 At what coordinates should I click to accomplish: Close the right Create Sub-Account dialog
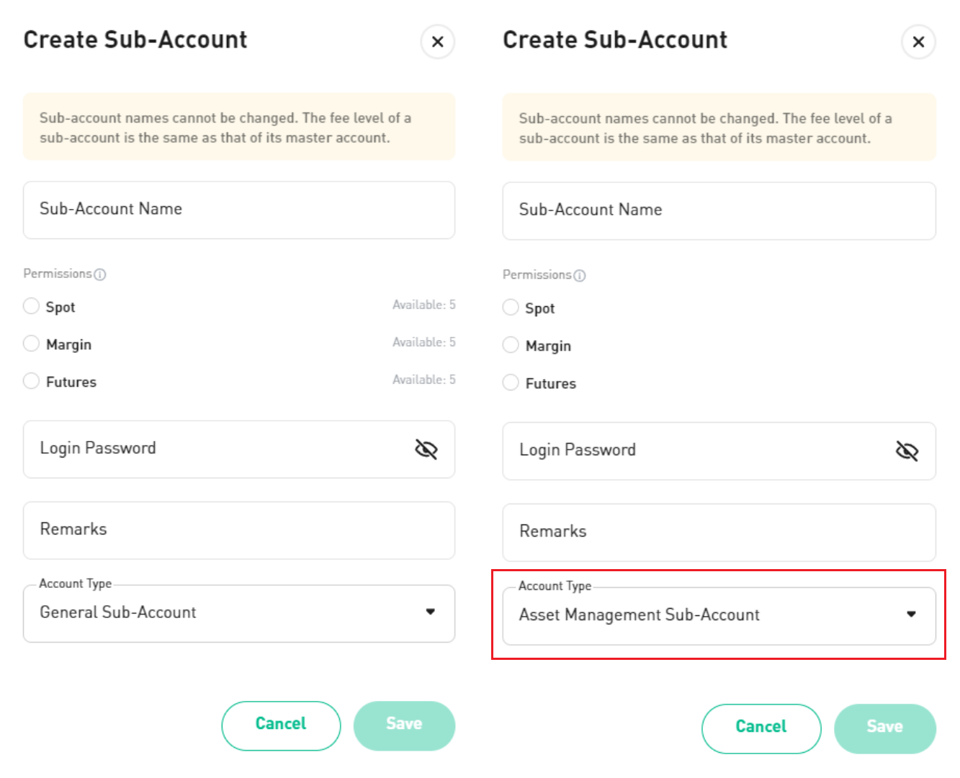(x=918, y=42)
